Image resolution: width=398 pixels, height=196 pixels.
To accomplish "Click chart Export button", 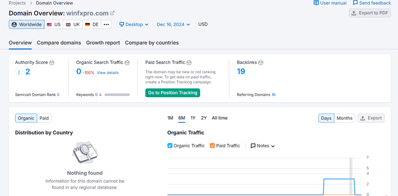I will click(x=371, y=118).
